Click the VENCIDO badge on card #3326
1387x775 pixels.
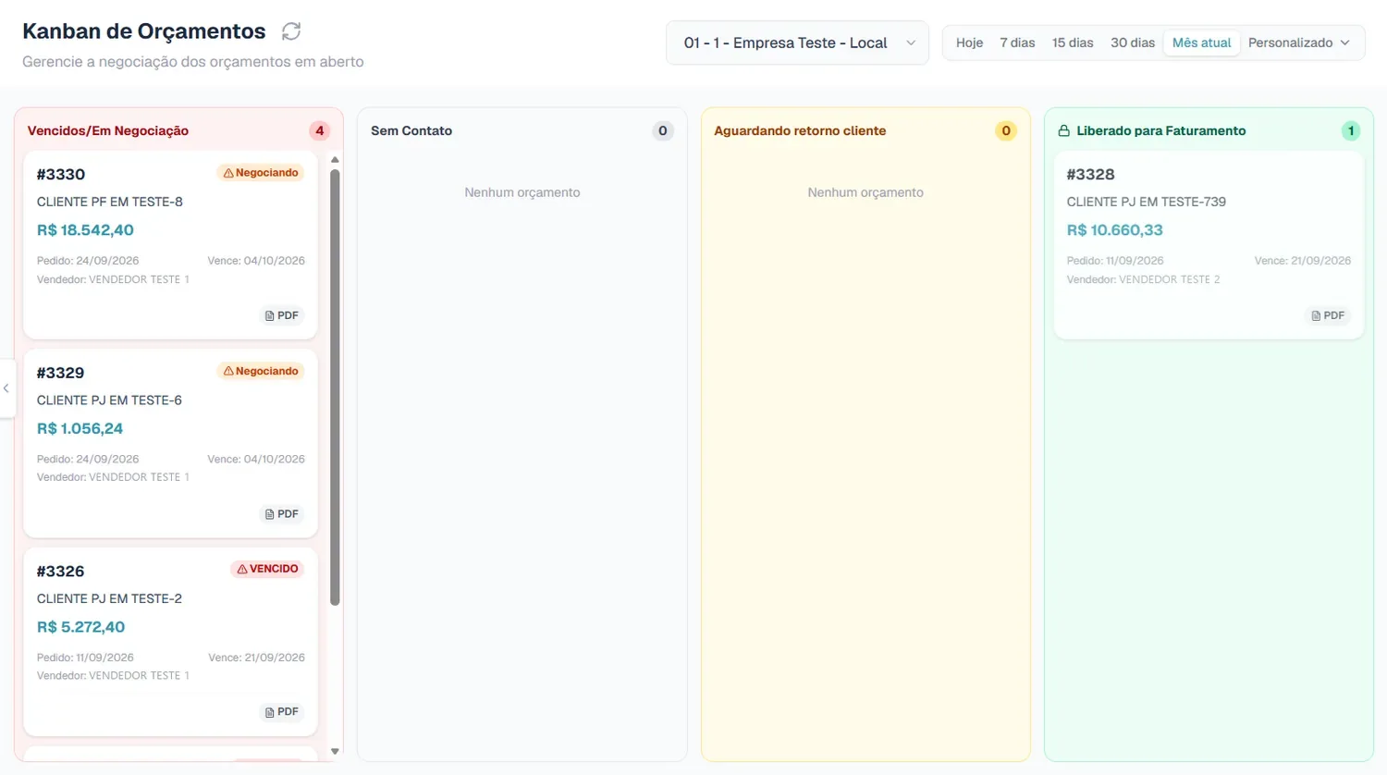(x=267, y=569)
